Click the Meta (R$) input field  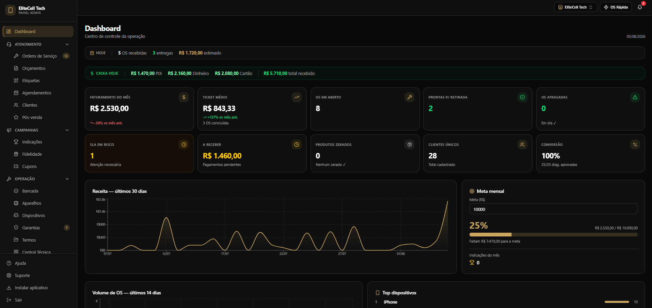553,209
